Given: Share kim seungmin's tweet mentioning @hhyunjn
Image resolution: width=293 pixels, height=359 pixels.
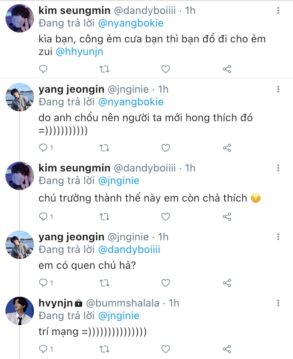Looking at the screenshot, I should click(x=227, y=69).
